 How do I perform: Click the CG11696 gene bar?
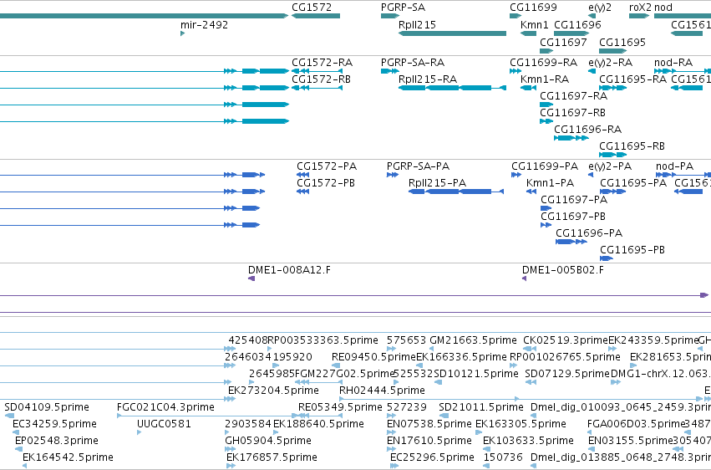(571, 33)
